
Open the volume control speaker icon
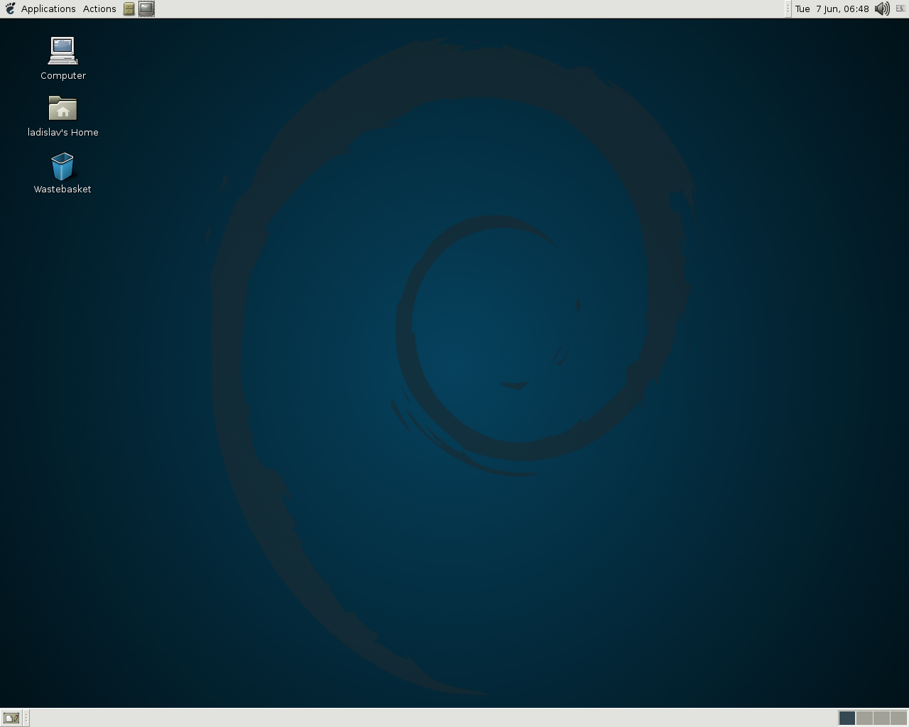(882, 9)
